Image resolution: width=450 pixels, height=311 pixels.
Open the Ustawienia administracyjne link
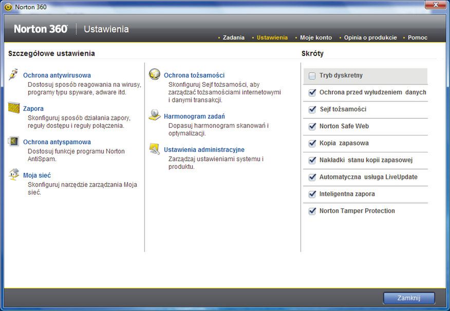(x=204, y=150)
